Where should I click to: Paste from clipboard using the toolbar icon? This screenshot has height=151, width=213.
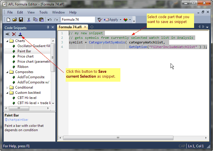point(41,20)
